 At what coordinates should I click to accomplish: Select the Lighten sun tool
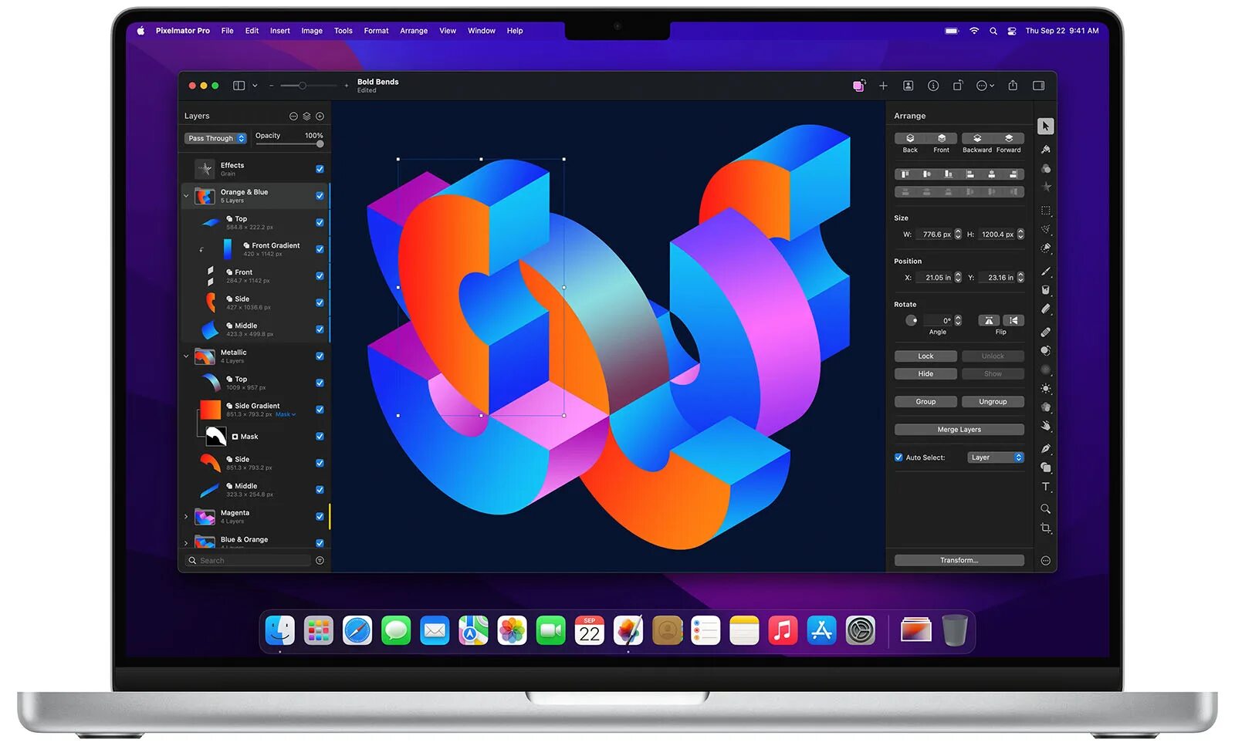pyautogui.click(x=1045, y=389)
